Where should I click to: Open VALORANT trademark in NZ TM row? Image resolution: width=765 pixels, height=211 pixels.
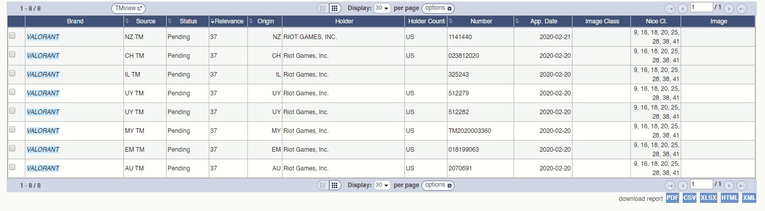point(43,37)
